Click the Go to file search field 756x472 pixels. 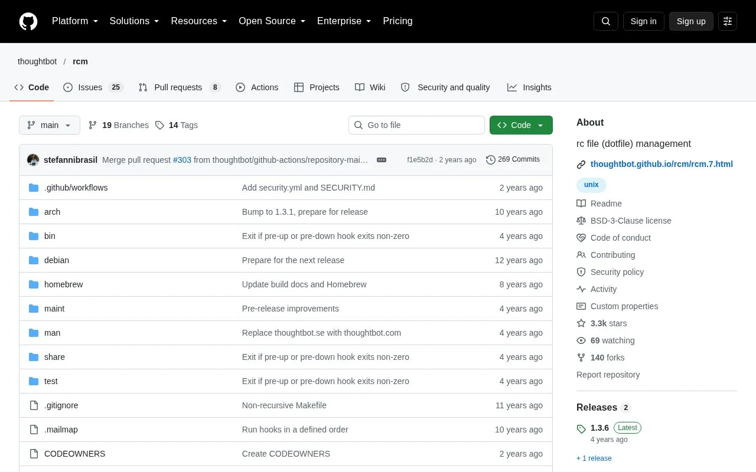(416, 125)
